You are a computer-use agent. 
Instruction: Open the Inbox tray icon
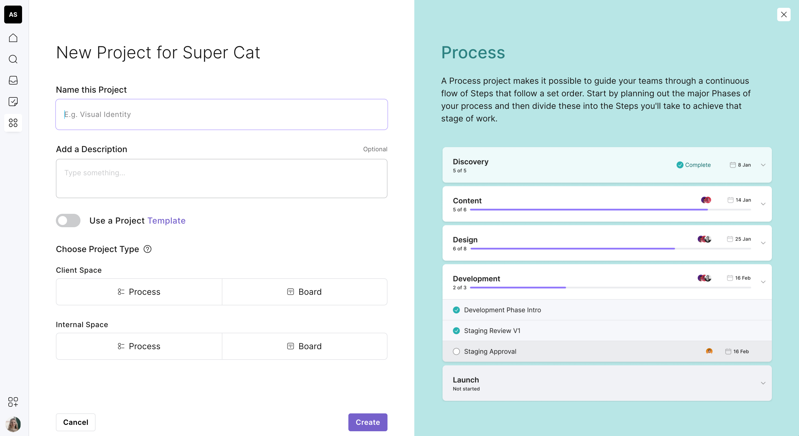coord(13,80)
